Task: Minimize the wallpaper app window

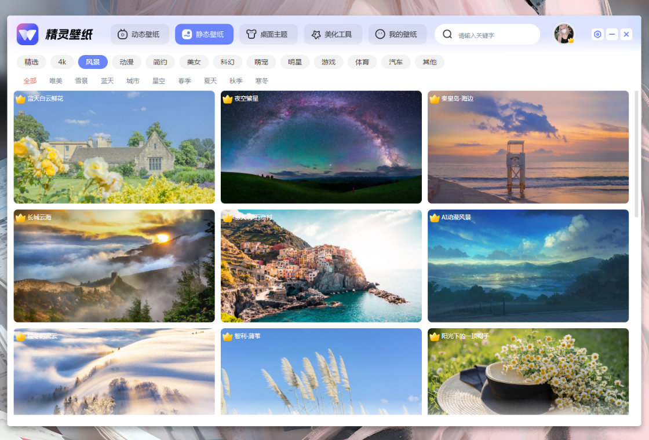Action: pyautogui.click(x=612, y=34)
